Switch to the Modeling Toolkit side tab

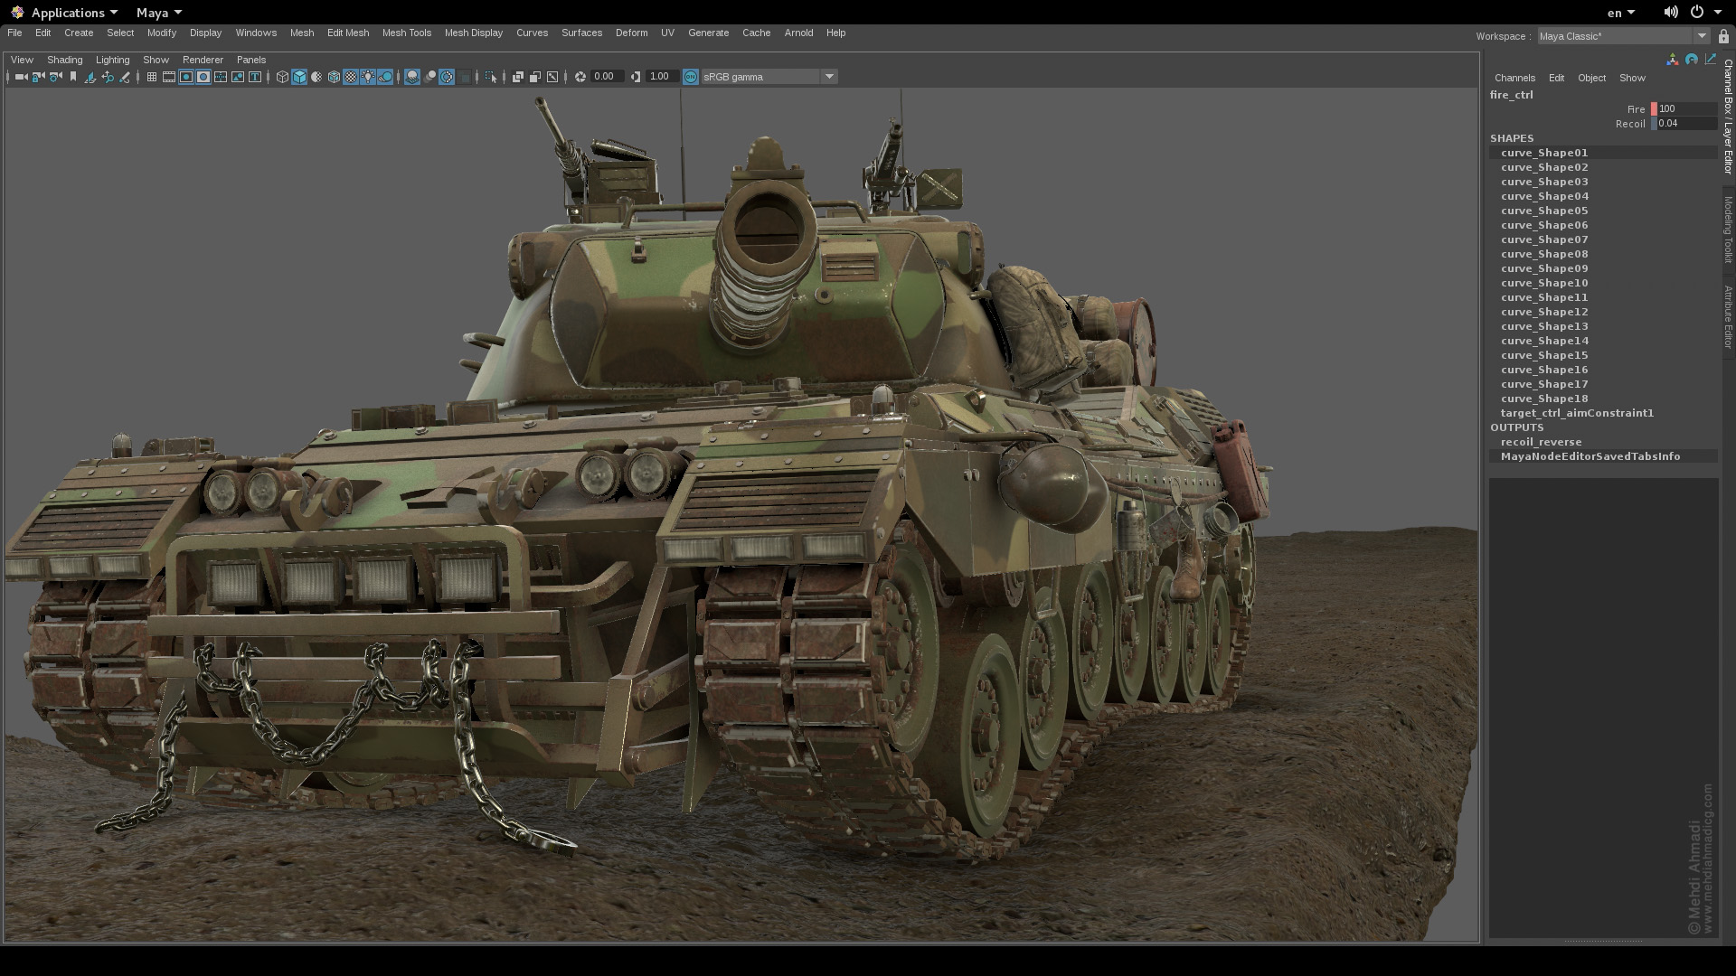(1728, 230)
